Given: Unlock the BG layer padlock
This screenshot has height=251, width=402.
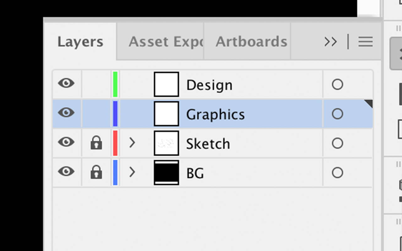Looking at the screenshot, I should 96,172.
